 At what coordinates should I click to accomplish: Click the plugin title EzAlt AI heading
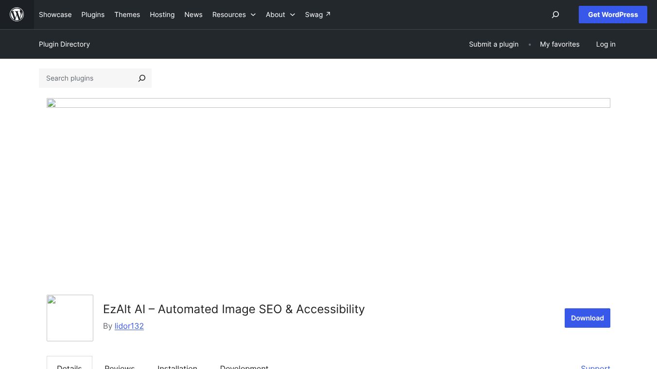tap(234, 309)
